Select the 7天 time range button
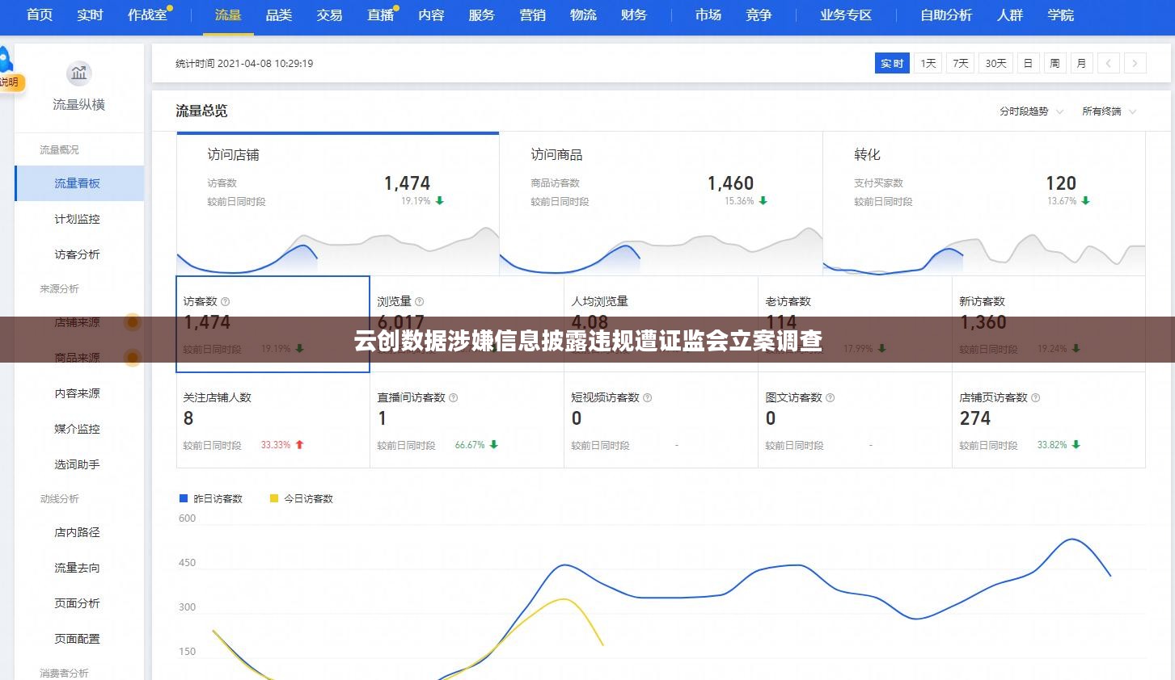This screenshot has height=680, width=1175. tap(961, 63)
